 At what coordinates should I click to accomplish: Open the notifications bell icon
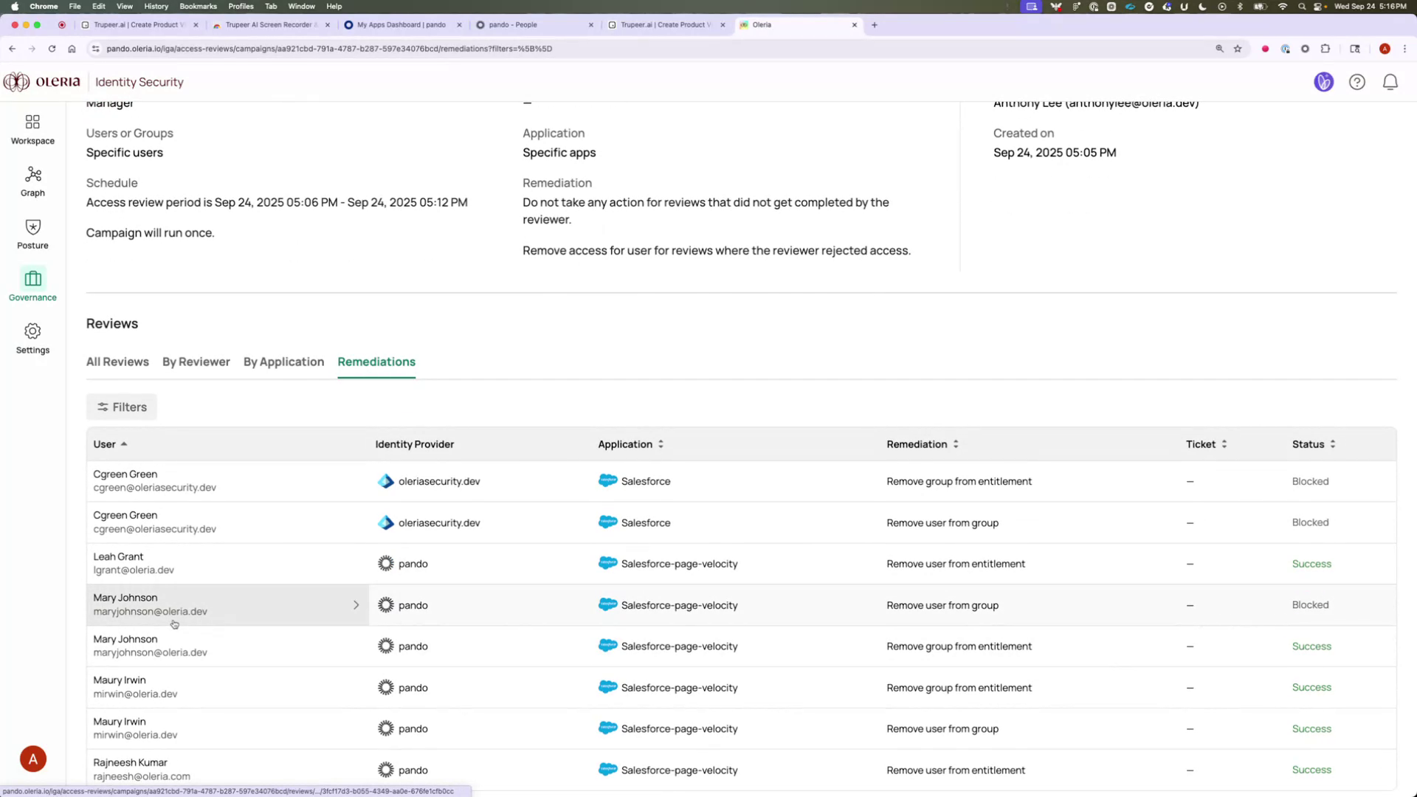tap(1390, 82)
